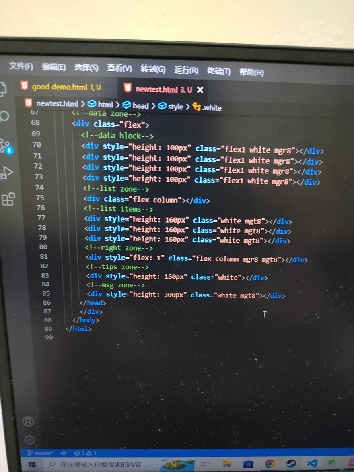
Task: Click the master branch indicator in status bar
Action: (40, 453)
